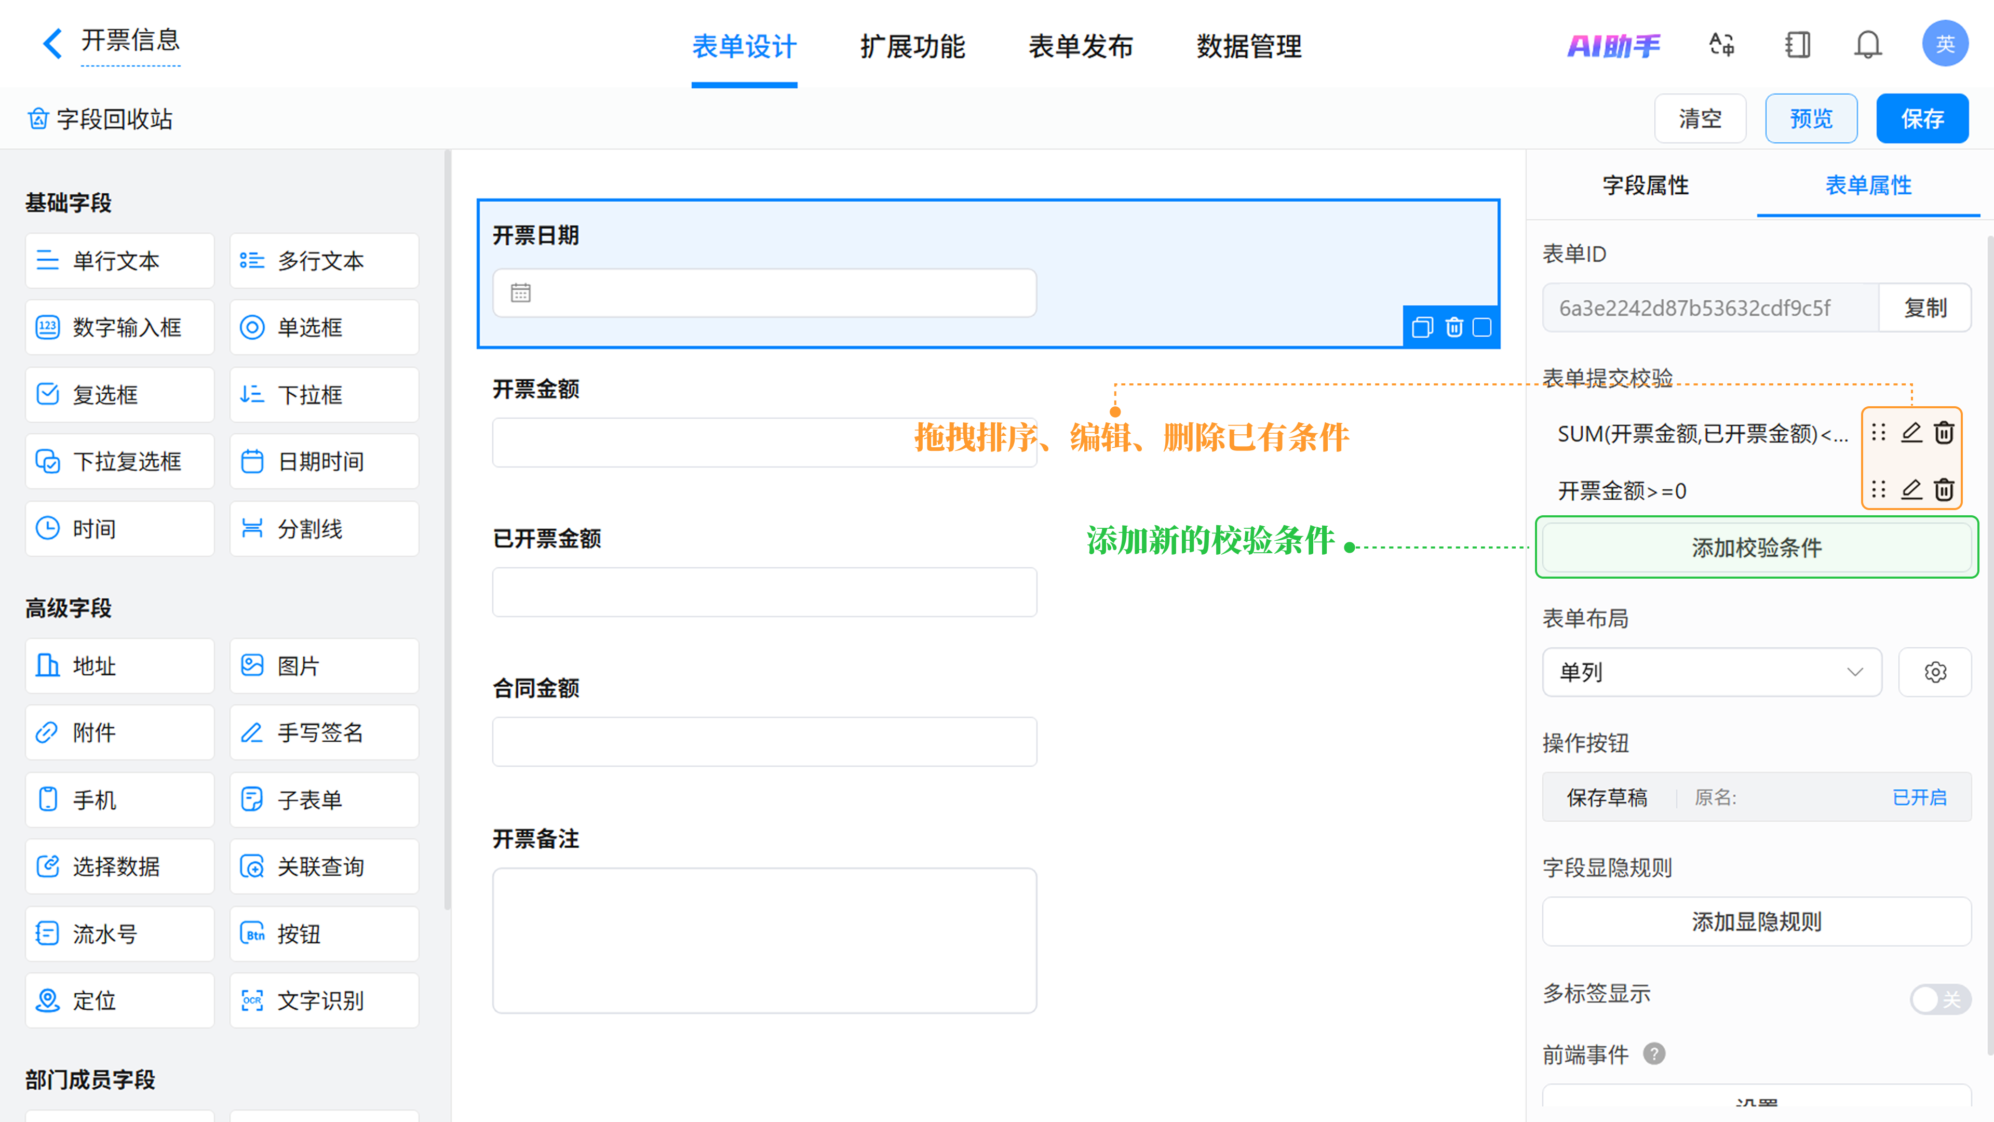Open notifications bell
Image resolution: width=1994 pixels, height=1122 pixels.
pyautogui.click(x=1868, y=44)
